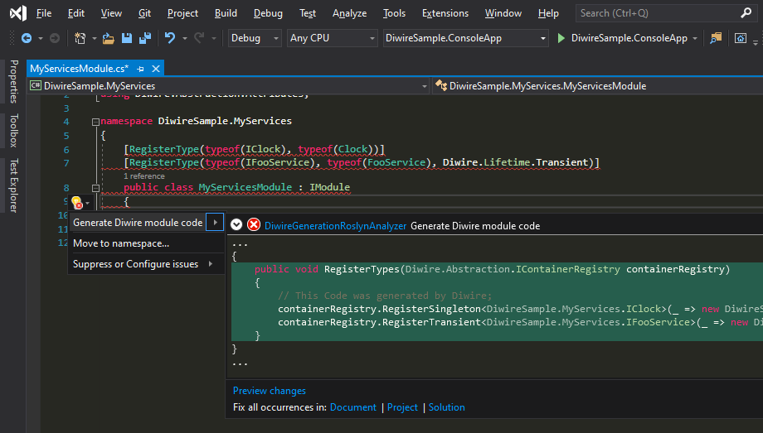
Task: Fix all occurrences in Solution
Action: (x=446, y=407)
